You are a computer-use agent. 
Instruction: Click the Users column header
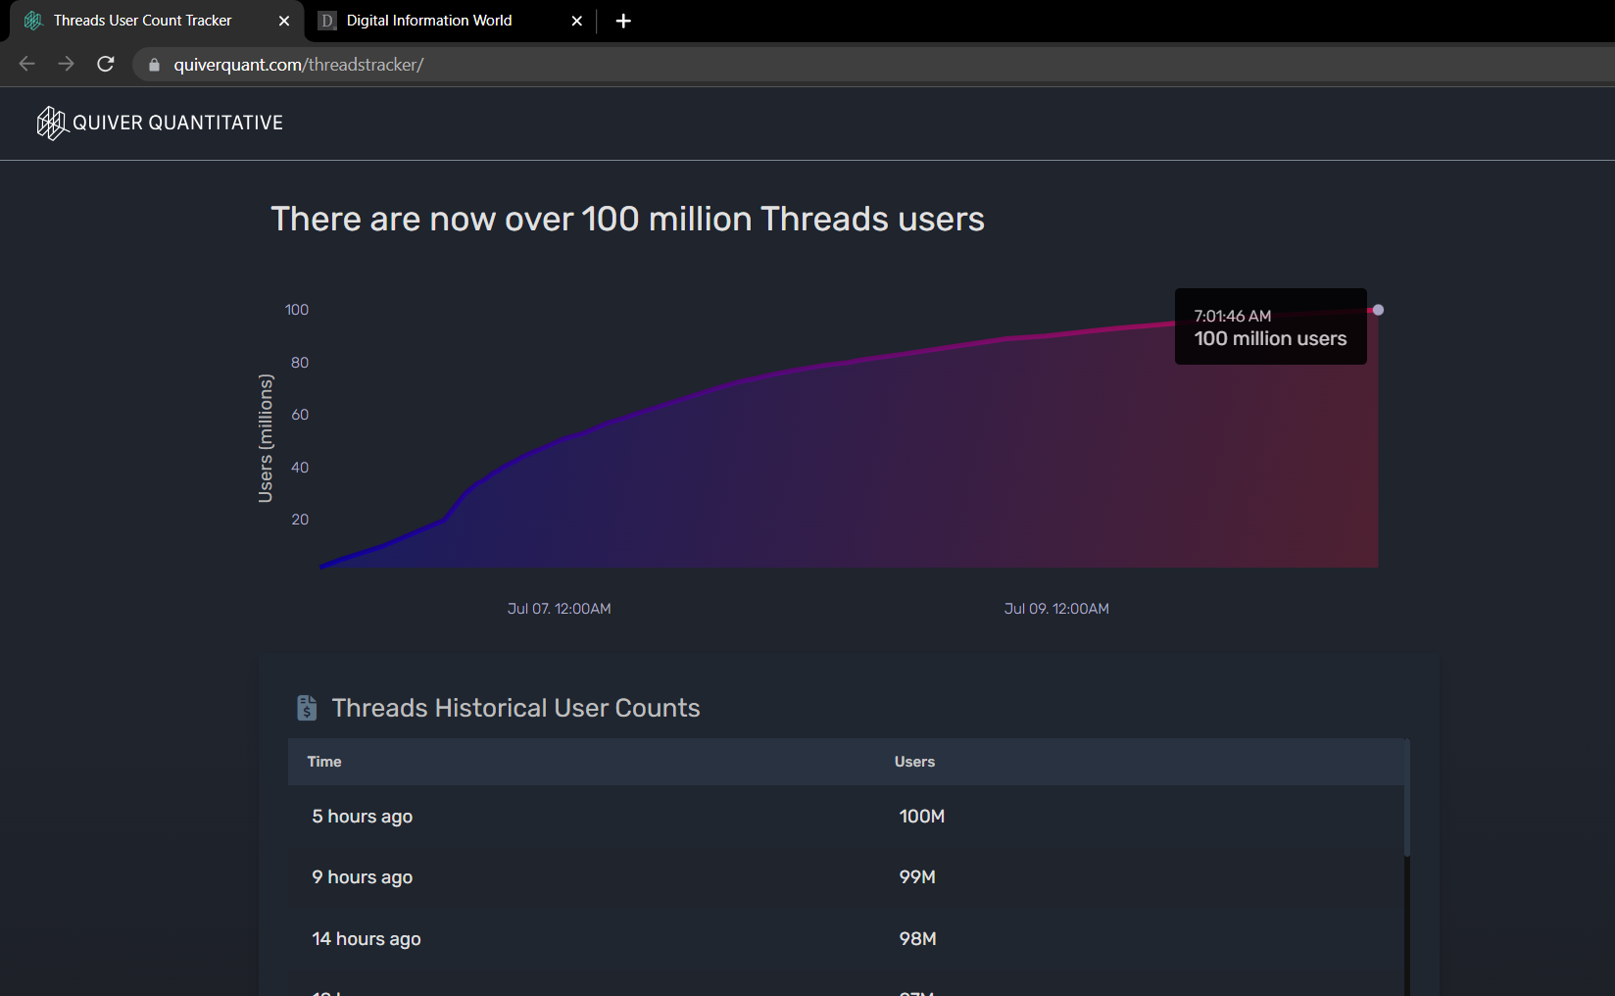click(914, 762)
